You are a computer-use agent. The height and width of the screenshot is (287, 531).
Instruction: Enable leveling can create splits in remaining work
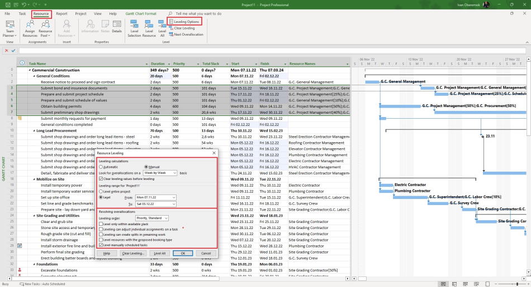click(x=101, y=235)
